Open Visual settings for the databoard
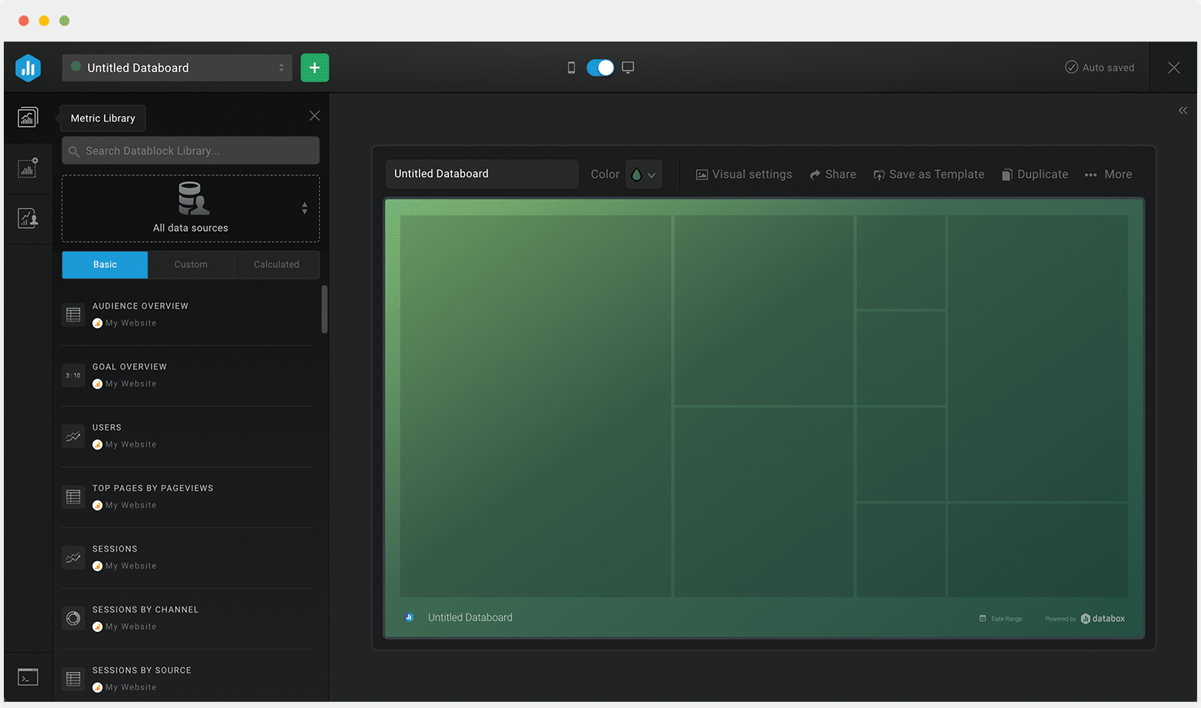Image resolution: width=1201 pixels, height=708 pixels. pyautogui.click(x=743, y=174)
